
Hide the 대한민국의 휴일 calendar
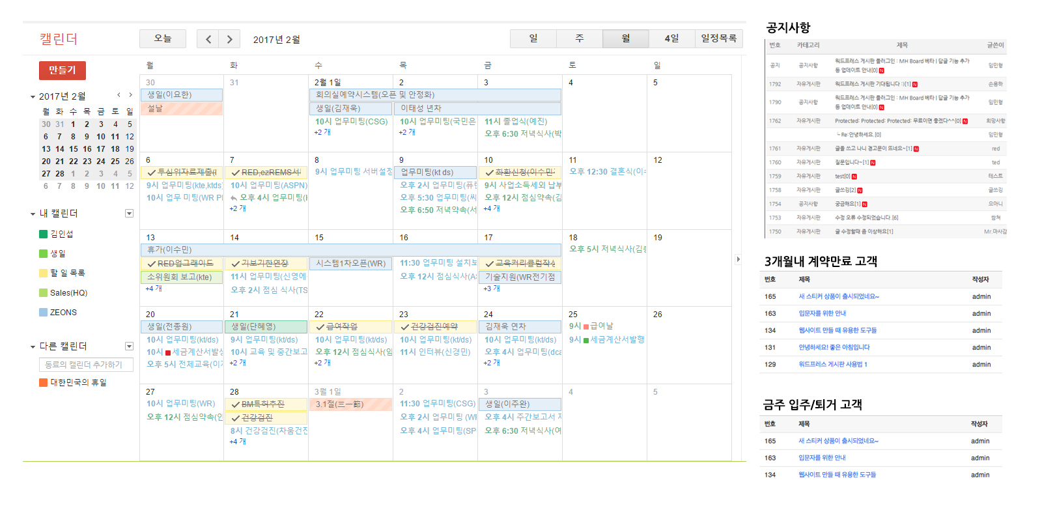pos(44,383)
